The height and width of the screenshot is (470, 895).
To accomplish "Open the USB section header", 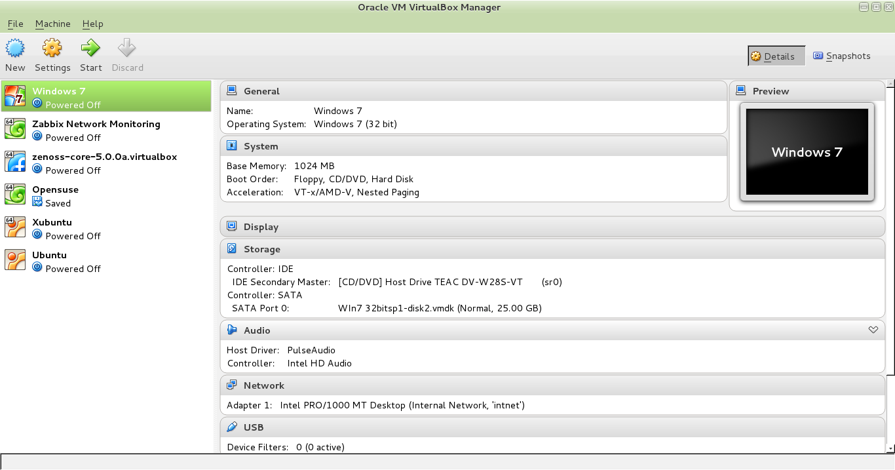I will click(552, 427).
